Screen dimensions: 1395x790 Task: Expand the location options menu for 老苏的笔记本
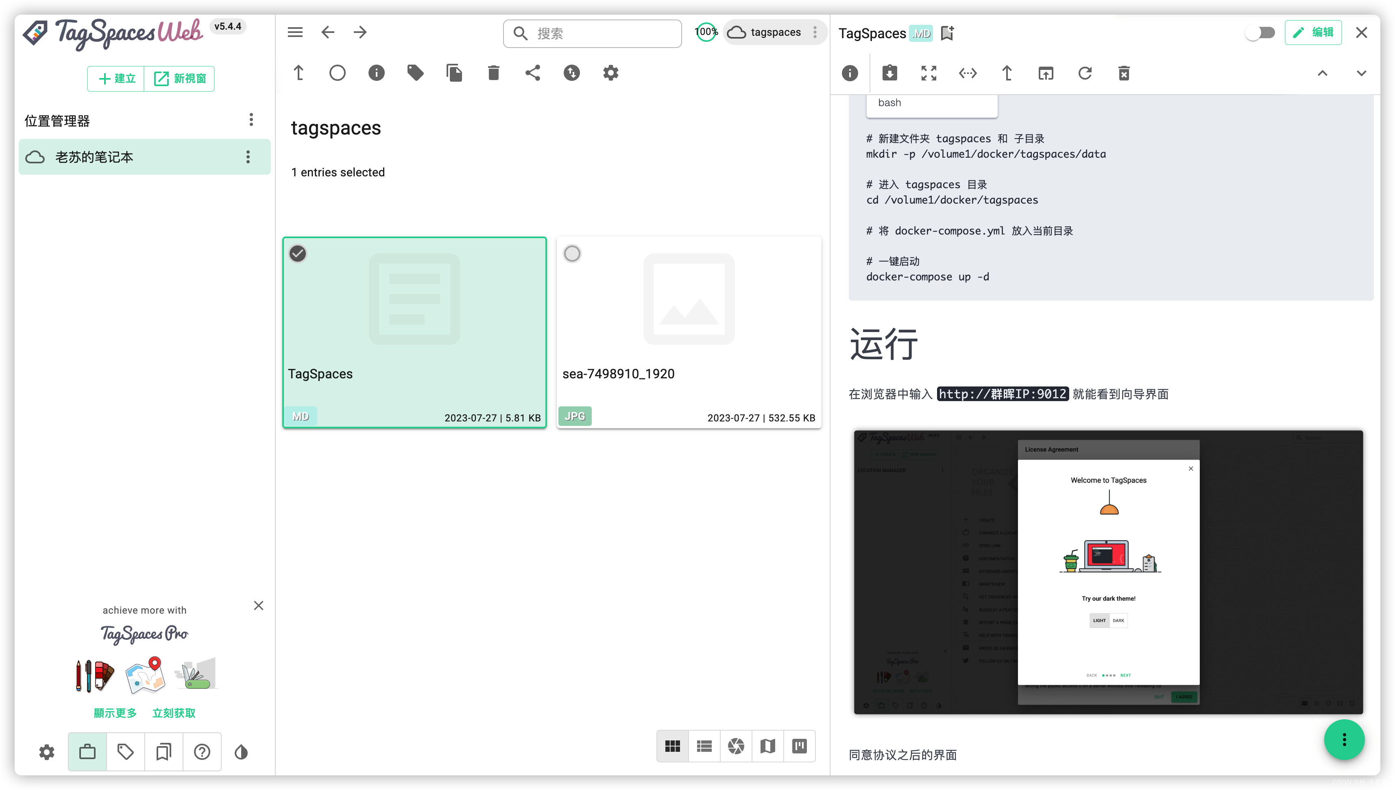[x=248, y=157]
